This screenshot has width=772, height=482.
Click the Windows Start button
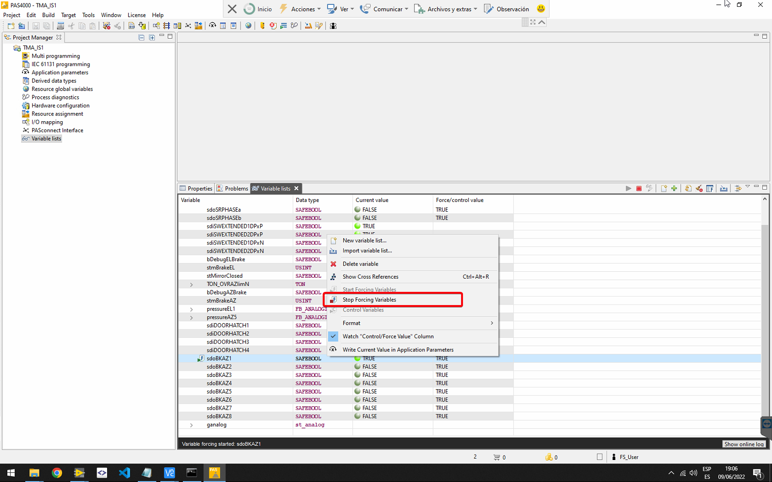[11, 473]
